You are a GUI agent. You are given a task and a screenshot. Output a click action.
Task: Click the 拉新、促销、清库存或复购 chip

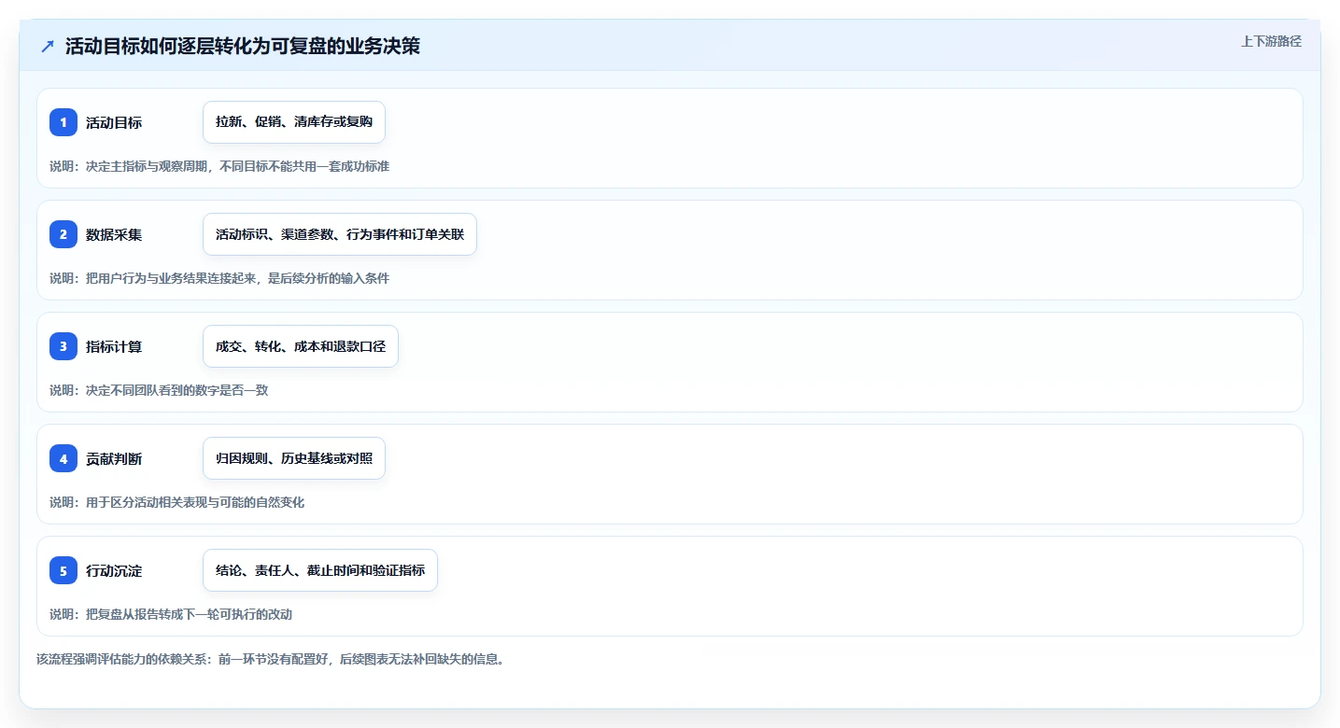(x=294, y=122)
